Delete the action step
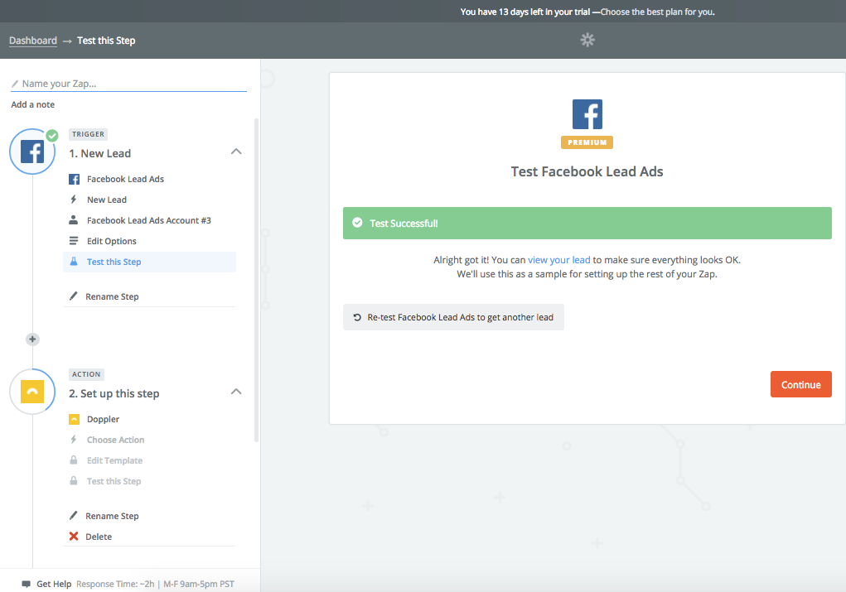Screen dimensions: 846x592 99,537
